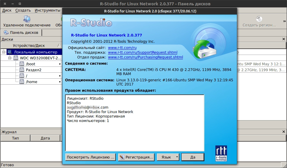The height and width of the screenshot is (168, 287).
Task: Click the Дата column header in Журнал
Action: 45,138
